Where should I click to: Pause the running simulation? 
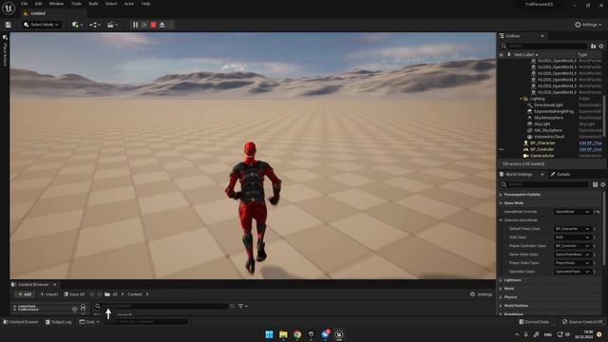(135, 25)
